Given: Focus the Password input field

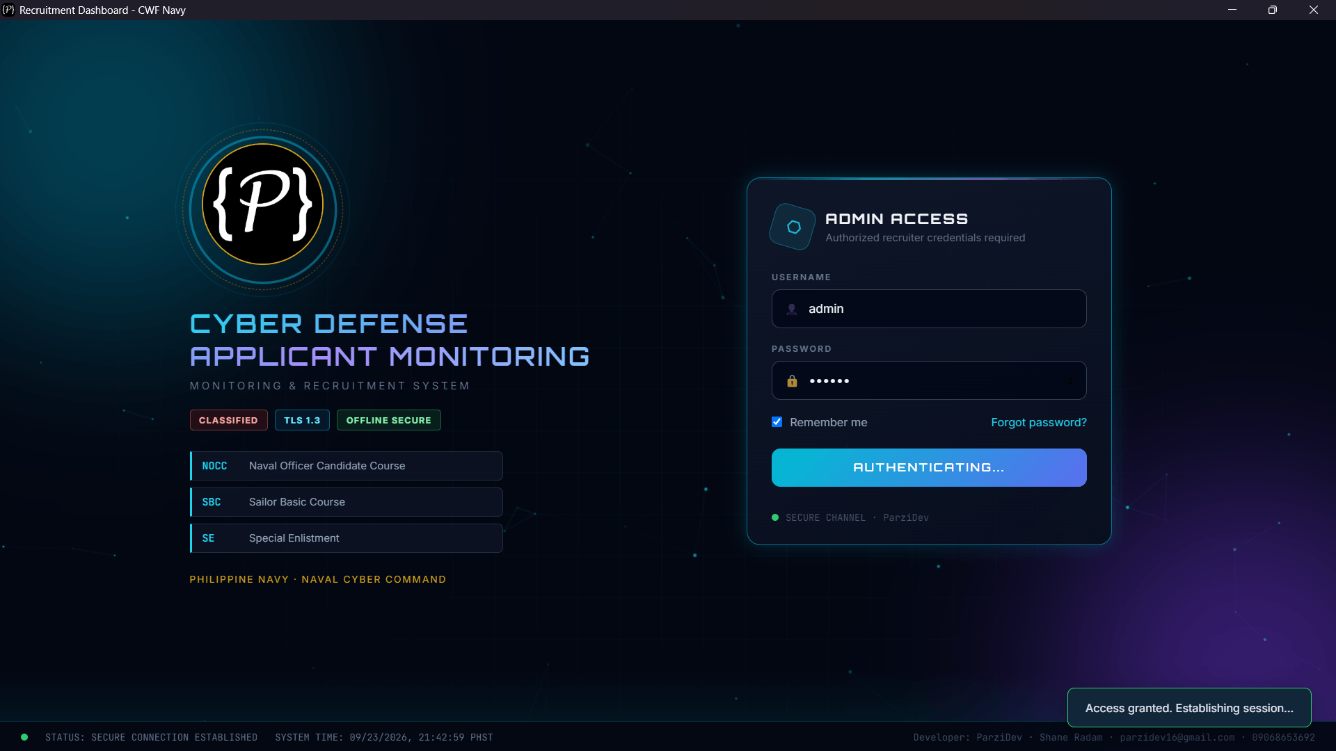Looking at the screenshot, I should pyautogui.click(x=929, y=380).
